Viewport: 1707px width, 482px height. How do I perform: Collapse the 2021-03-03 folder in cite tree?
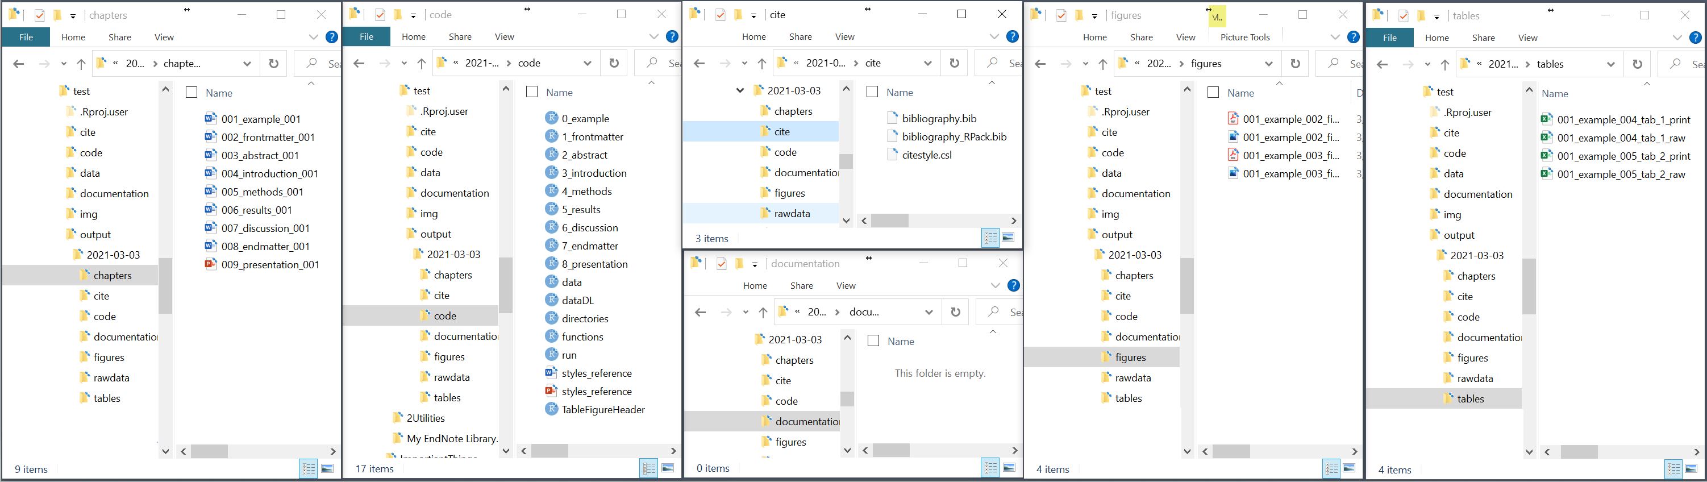click(740, 90)
